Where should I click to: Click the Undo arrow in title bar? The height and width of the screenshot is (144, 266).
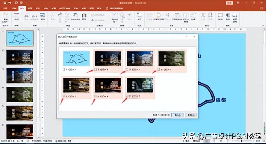pyautogui.click(x=10, y=3)
